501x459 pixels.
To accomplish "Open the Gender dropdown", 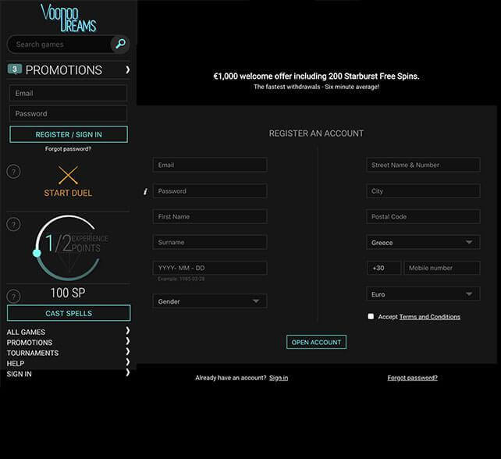I will coord(210,301).
